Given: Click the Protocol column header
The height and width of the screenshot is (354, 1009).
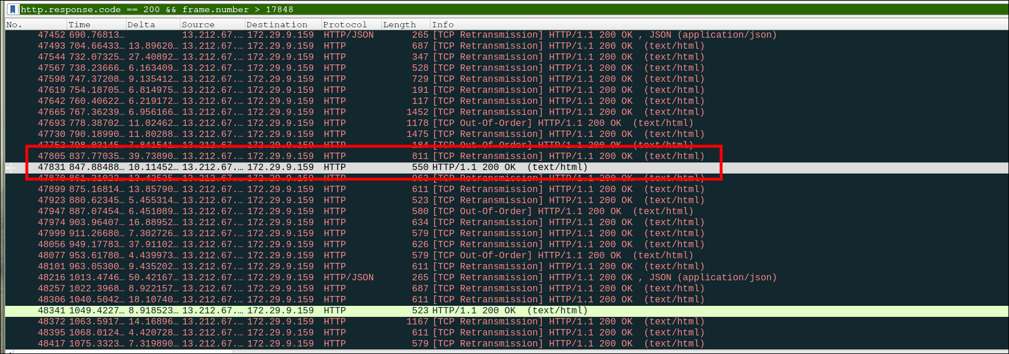Looking at the screenshot, I should (x=351, y=24).
